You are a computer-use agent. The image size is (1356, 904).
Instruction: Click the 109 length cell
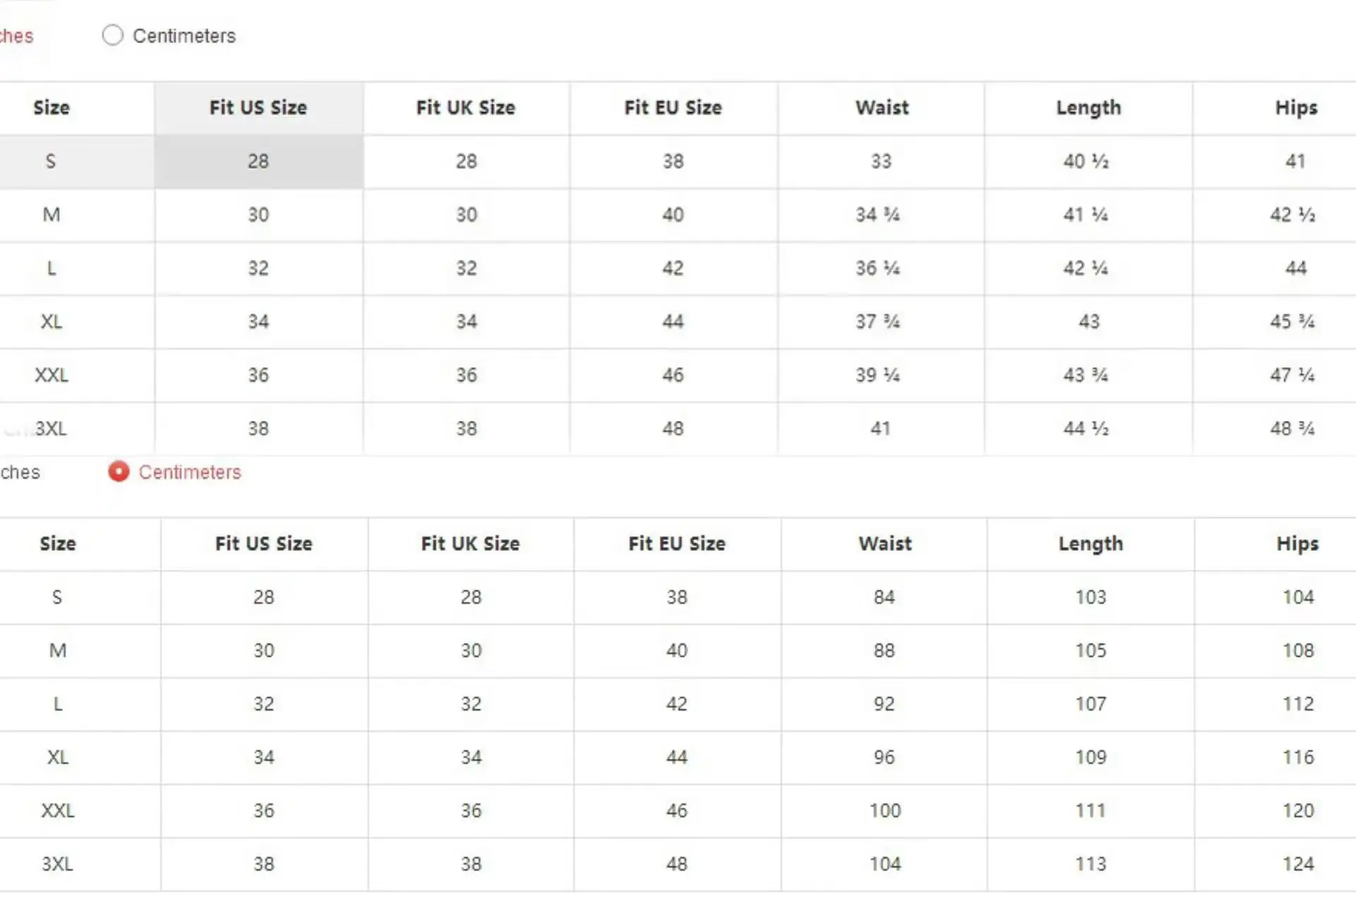coord(1090,757)
